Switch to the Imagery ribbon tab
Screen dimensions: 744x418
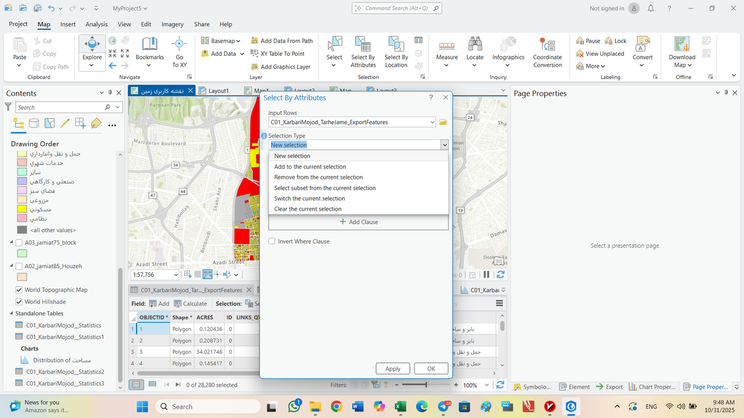click(173, 24)
